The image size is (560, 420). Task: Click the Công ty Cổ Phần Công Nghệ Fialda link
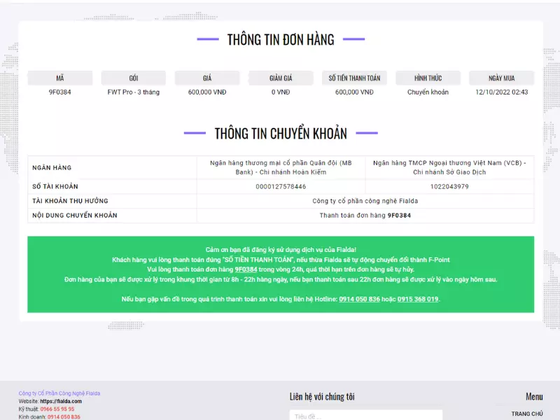(59, 393)
